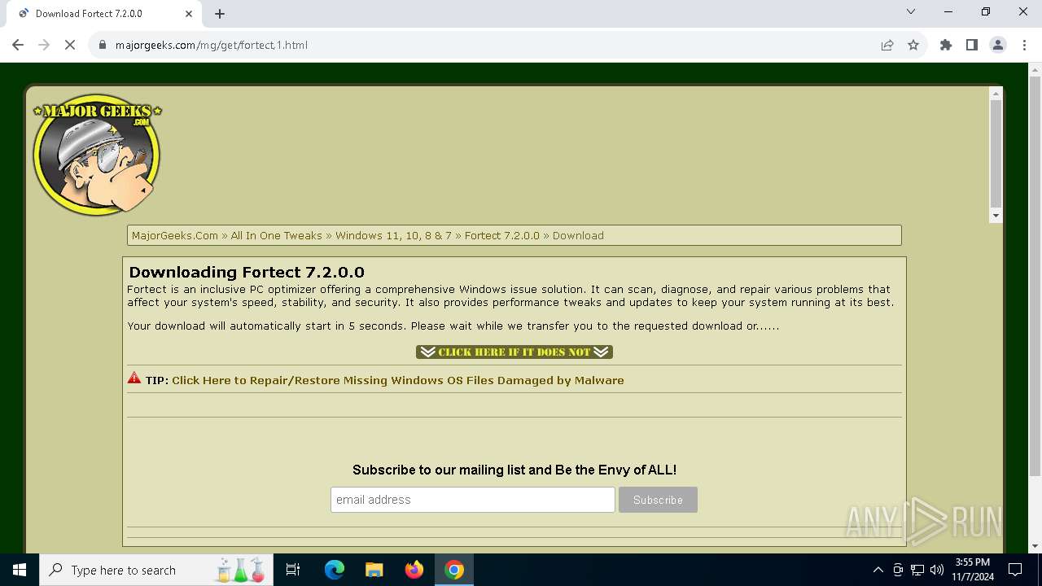Open the Chrome profile avatar

pos(998,45)
